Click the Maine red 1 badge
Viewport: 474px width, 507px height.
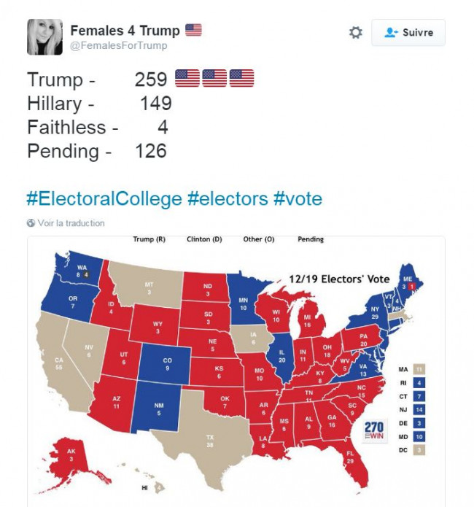[x=411, y=287]
